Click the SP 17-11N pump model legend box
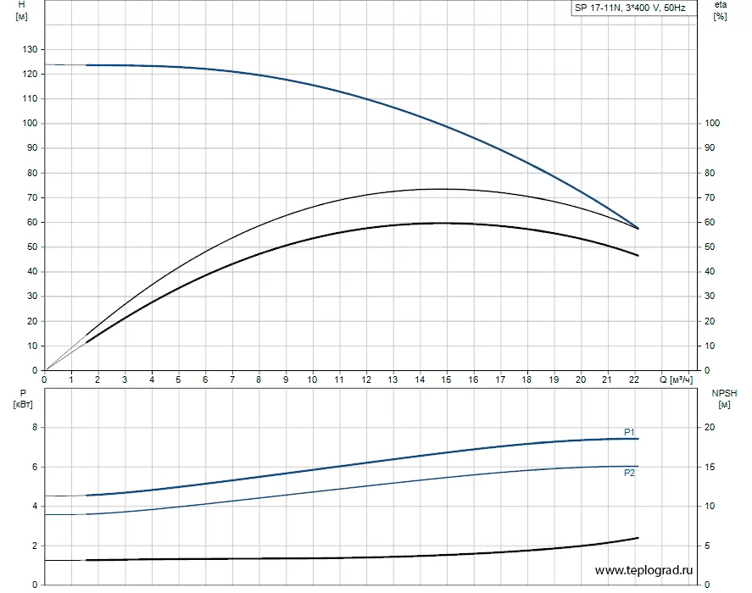This screenshot has width=752, height=593. [x=630, y=8]
